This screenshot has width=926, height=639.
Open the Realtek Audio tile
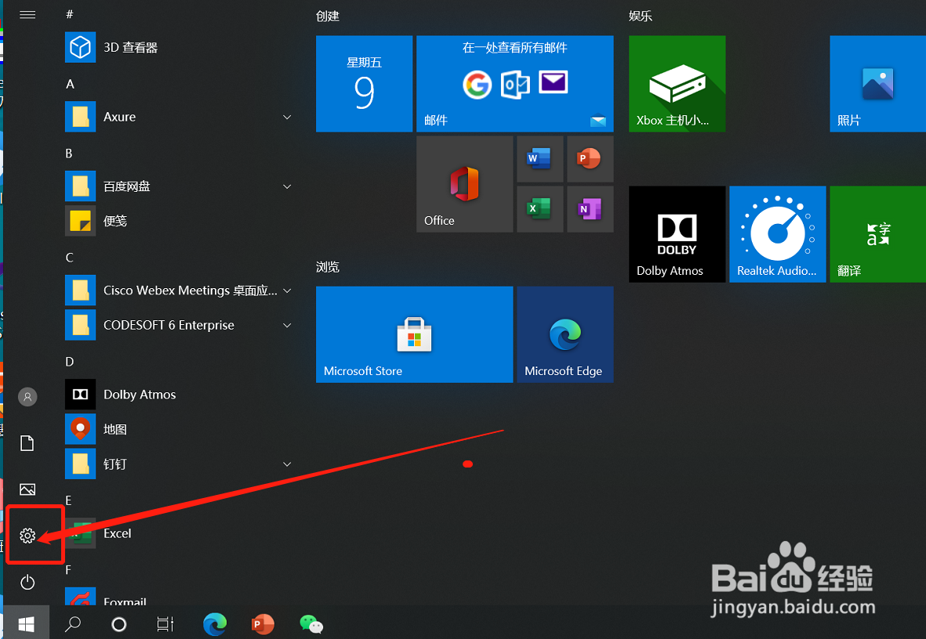777,234
